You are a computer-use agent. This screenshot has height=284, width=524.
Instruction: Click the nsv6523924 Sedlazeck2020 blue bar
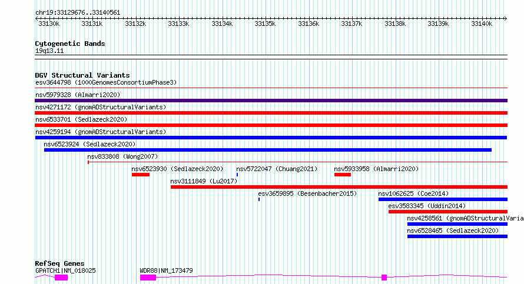point(268,150)
